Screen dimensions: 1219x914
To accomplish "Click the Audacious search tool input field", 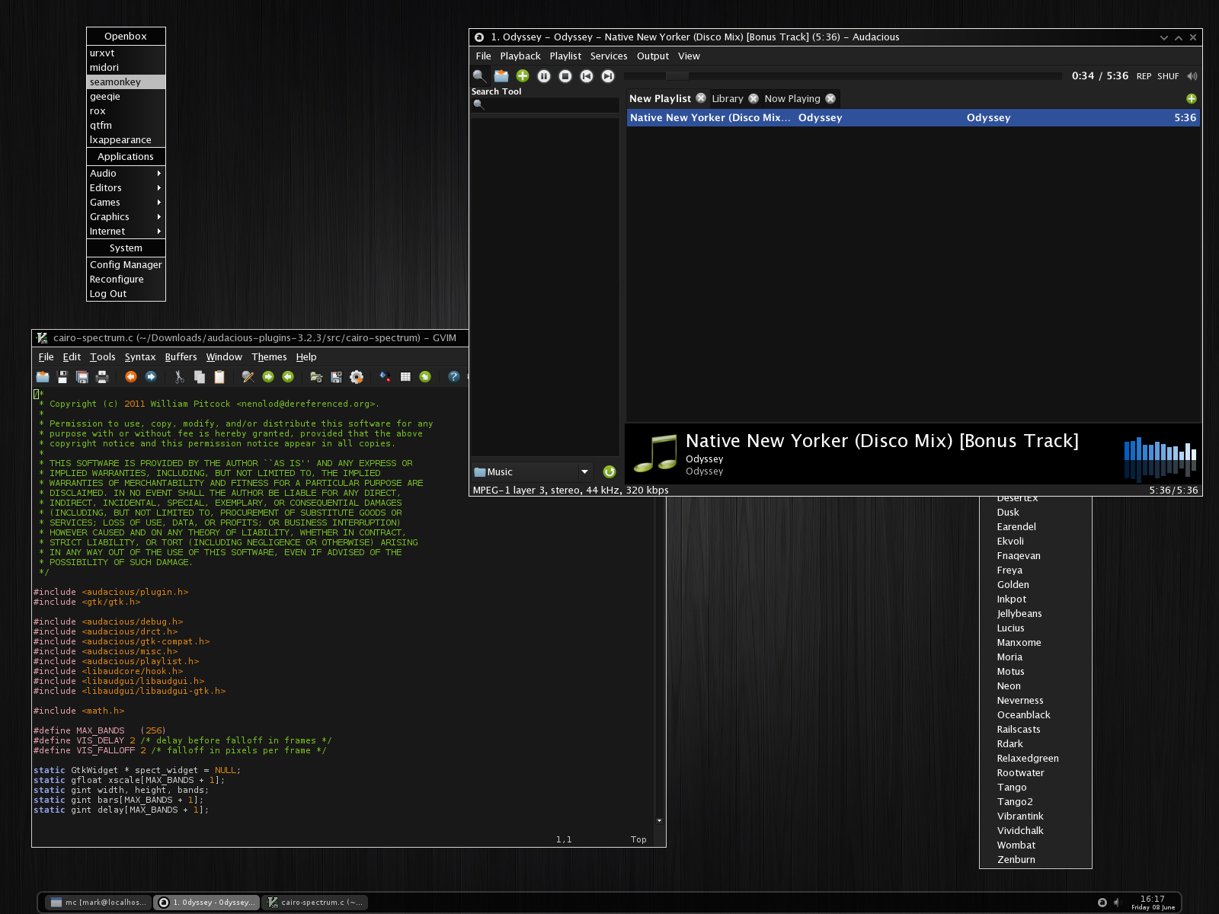I will (x=545, y=105).
